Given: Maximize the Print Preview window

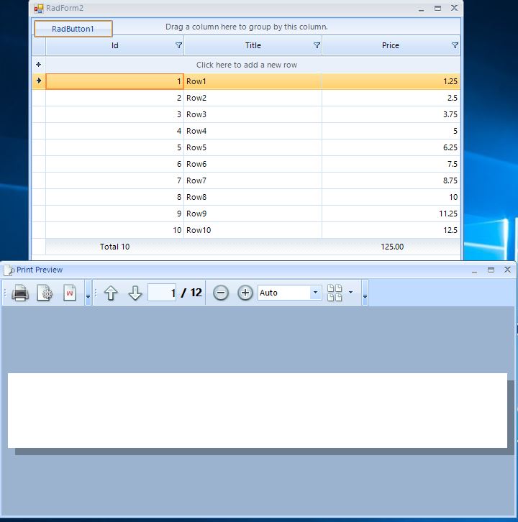Looking at the screenshot, I should pyautogui.click(x=491, y=270).
